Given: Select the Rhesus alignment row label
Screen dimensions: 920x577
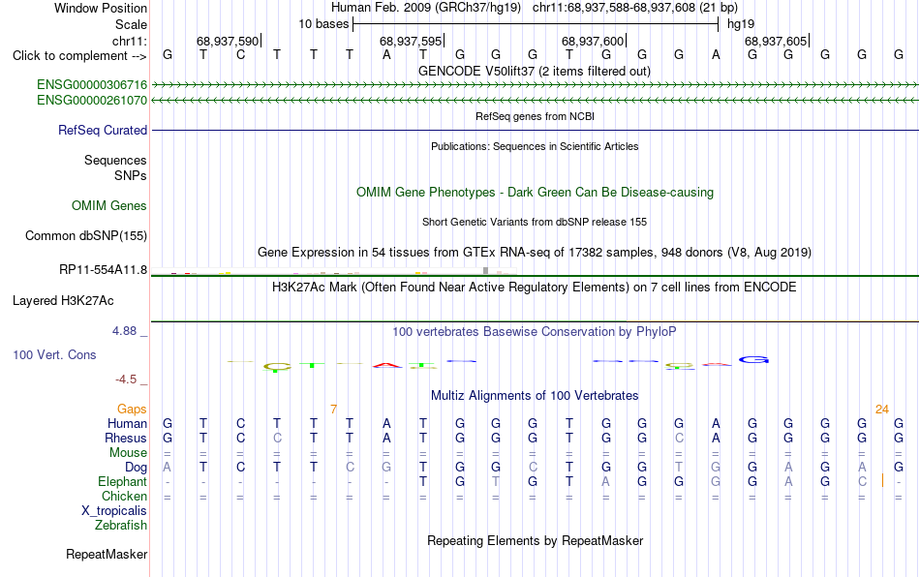Looking at the screenshot, I should click(x=126, y=438).
